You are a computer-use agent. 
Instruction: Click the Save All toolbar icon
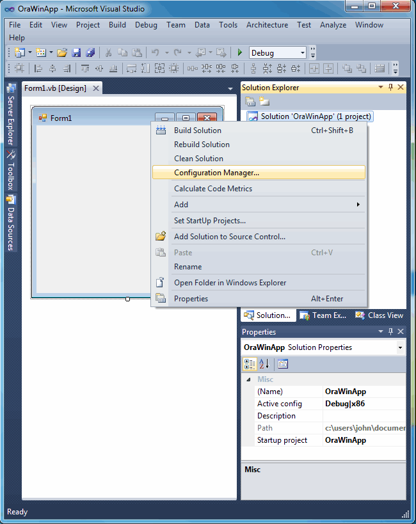click(x=90, y=52)
